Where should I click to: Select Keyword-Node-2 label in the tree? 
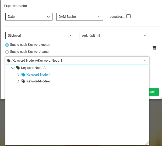[x=38, y=81]
